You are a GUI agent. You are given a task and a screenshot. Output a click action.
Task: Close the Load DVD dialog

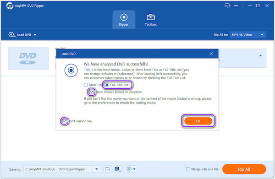click(x=211, y=54)
